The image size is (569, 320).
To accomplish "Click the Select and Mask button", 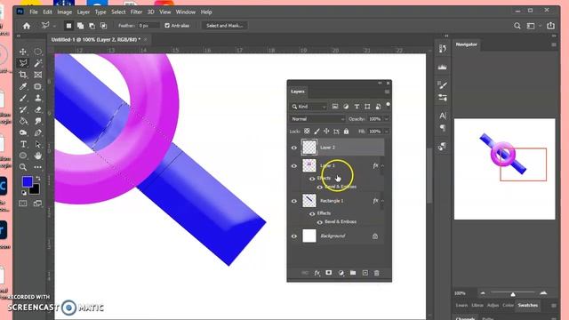I will [x=225, y=26].
